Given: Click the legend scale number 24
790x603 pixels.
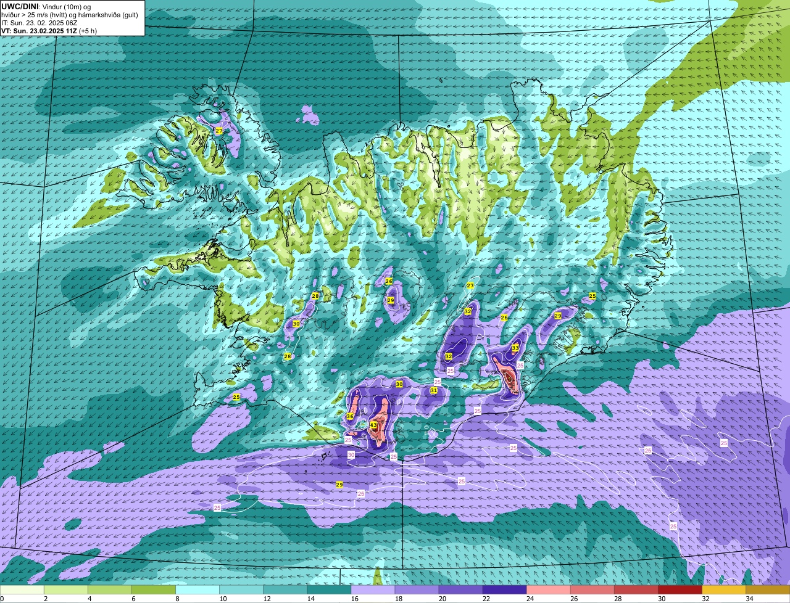Looking at the screenshot, I should [530, 599].
